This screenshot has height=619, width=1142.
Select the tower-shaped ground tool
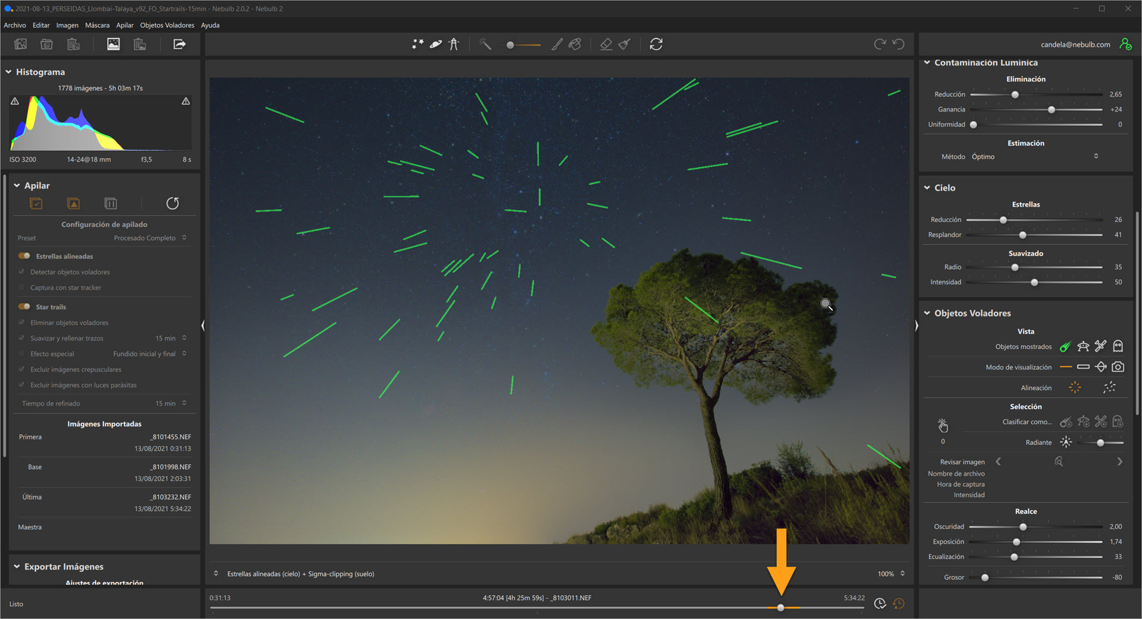[x=454, y=44]
